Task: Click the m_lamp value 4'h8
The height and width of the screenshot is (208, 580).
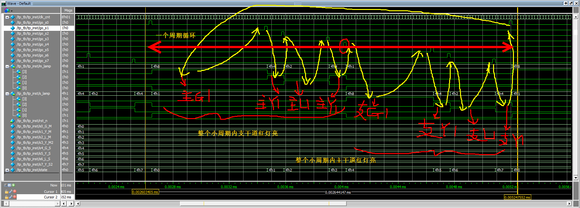Action: (65, 66)
